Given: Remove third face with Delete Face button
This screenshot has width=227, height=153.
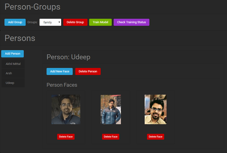Looking at the screenshot, I should coord(155,136).
